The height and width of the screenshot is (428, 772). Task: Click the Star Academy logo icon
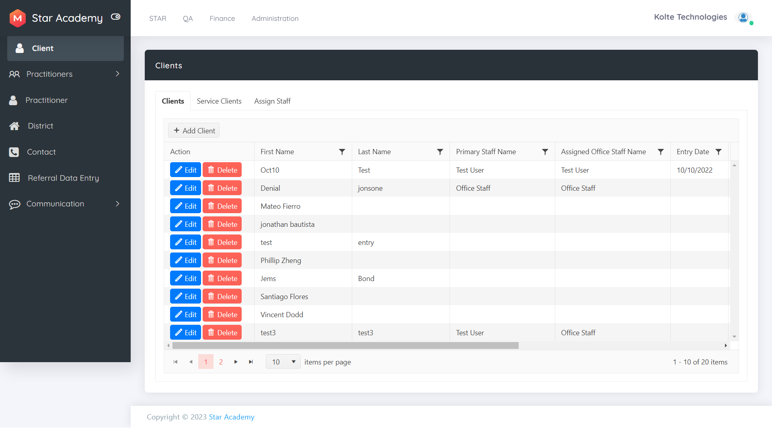(x=18, y=18)
